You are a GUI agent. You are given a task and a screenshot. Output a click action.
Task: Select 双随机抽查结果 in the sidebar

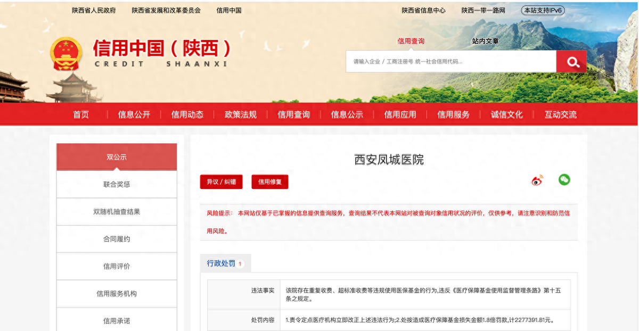point(117,212)
